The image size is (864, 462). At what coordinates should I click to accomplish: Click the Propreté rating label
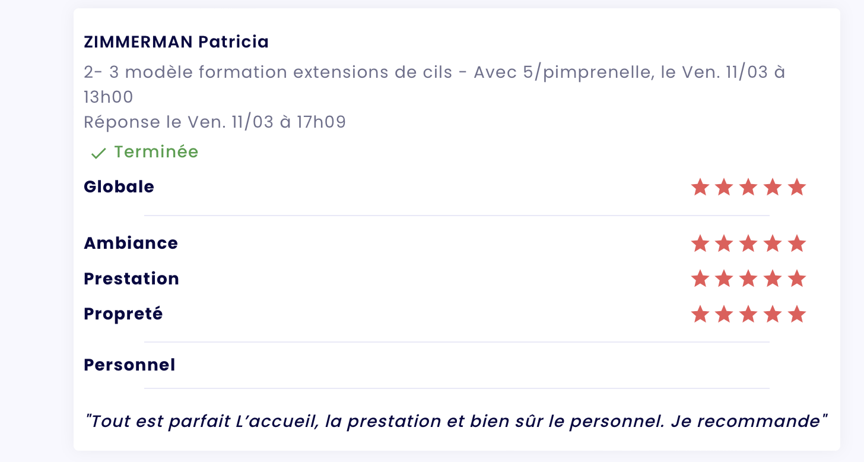click(x=123, y=314)
